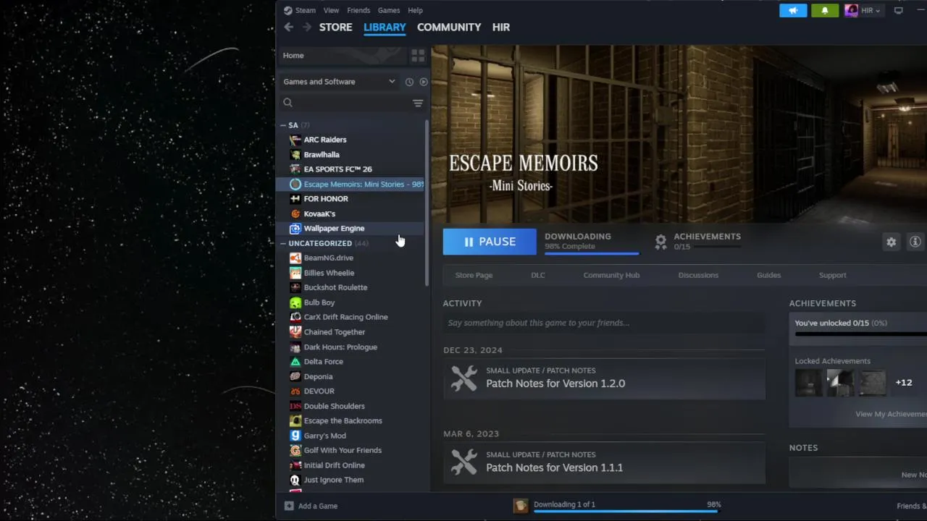Open the green notifications bell
The height and width of the screenshot is (521, 927).
[x=825, y=10]
